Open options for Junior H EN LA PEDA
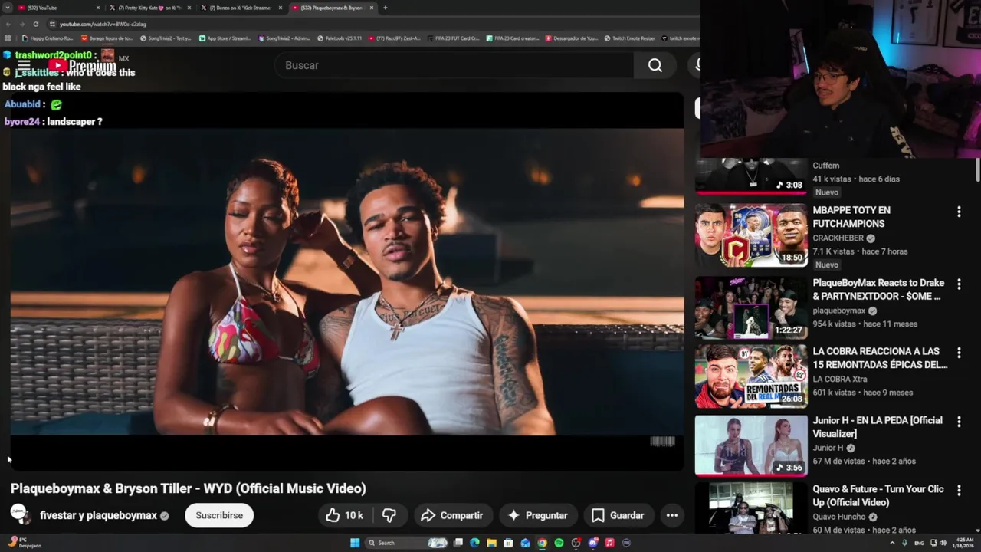Image resolution: width=981 pixels, height=552 pixels. (x=959, y=422)
